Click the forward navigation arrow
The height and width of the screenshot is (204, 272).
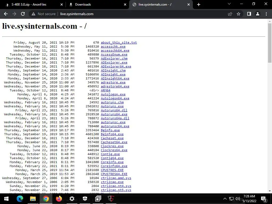(x=14, y=14)
